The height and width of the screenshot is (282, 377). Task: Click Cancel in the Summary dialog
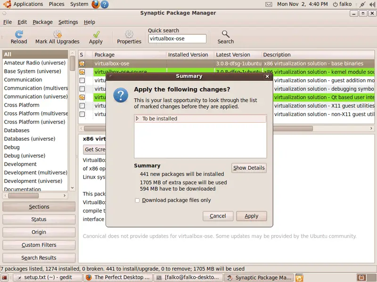(x=218, y=216)
